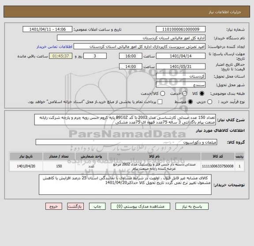Click the نام کالا column header
Viewport: 254px width, 246px height.
point(154,156)
